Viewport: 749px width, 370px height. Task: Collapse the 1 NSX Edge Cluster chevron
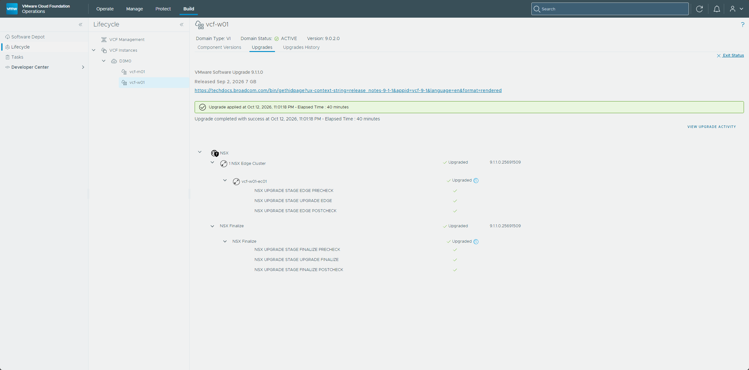pos(212,162)
